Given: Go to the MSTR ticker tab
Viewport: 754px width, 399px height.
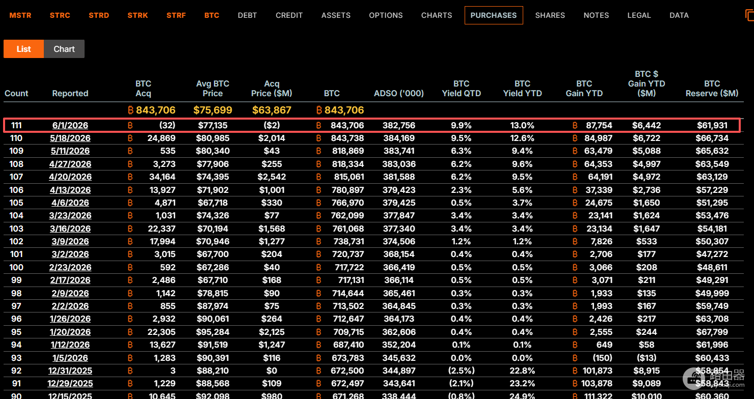Looking at the screenshot, I should (20, 15).
